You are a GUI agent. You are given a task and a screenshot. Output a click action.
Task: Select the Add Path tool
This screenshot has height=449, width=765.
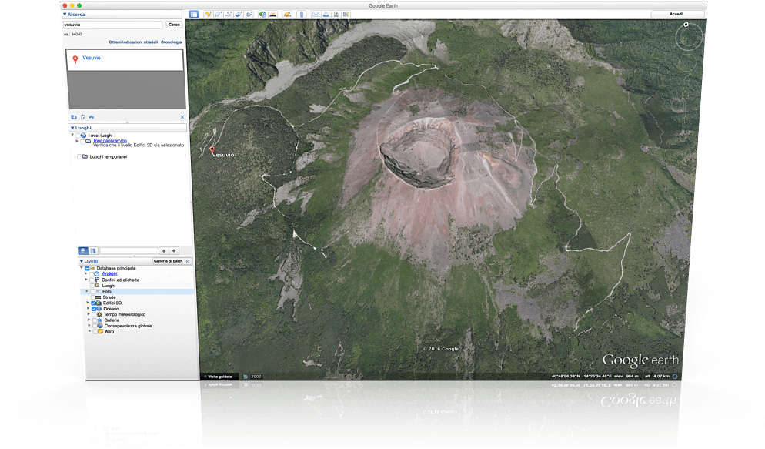click(227, 14)
